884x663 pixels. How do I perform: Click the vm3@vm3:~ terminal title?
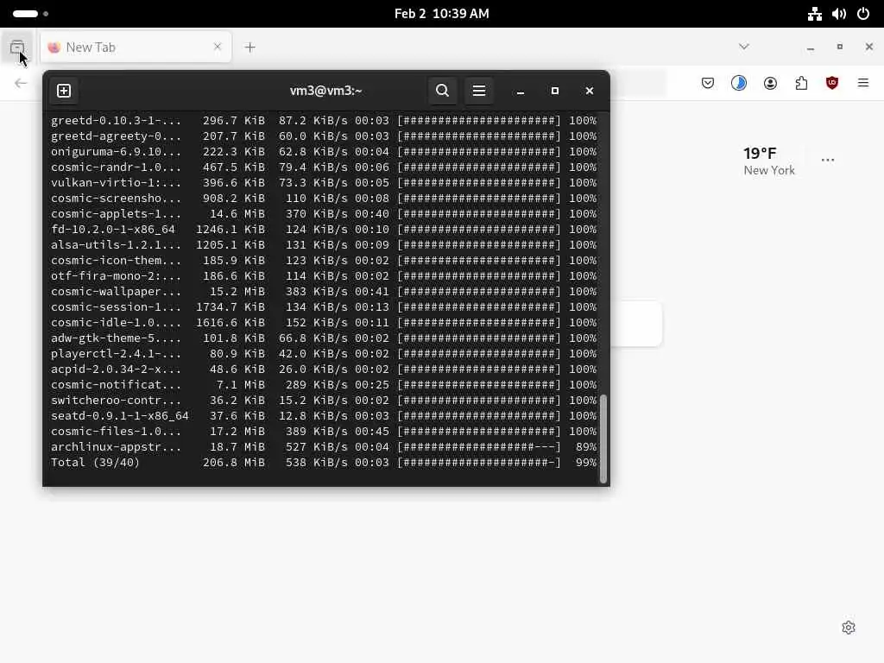(x=325, y=91)
